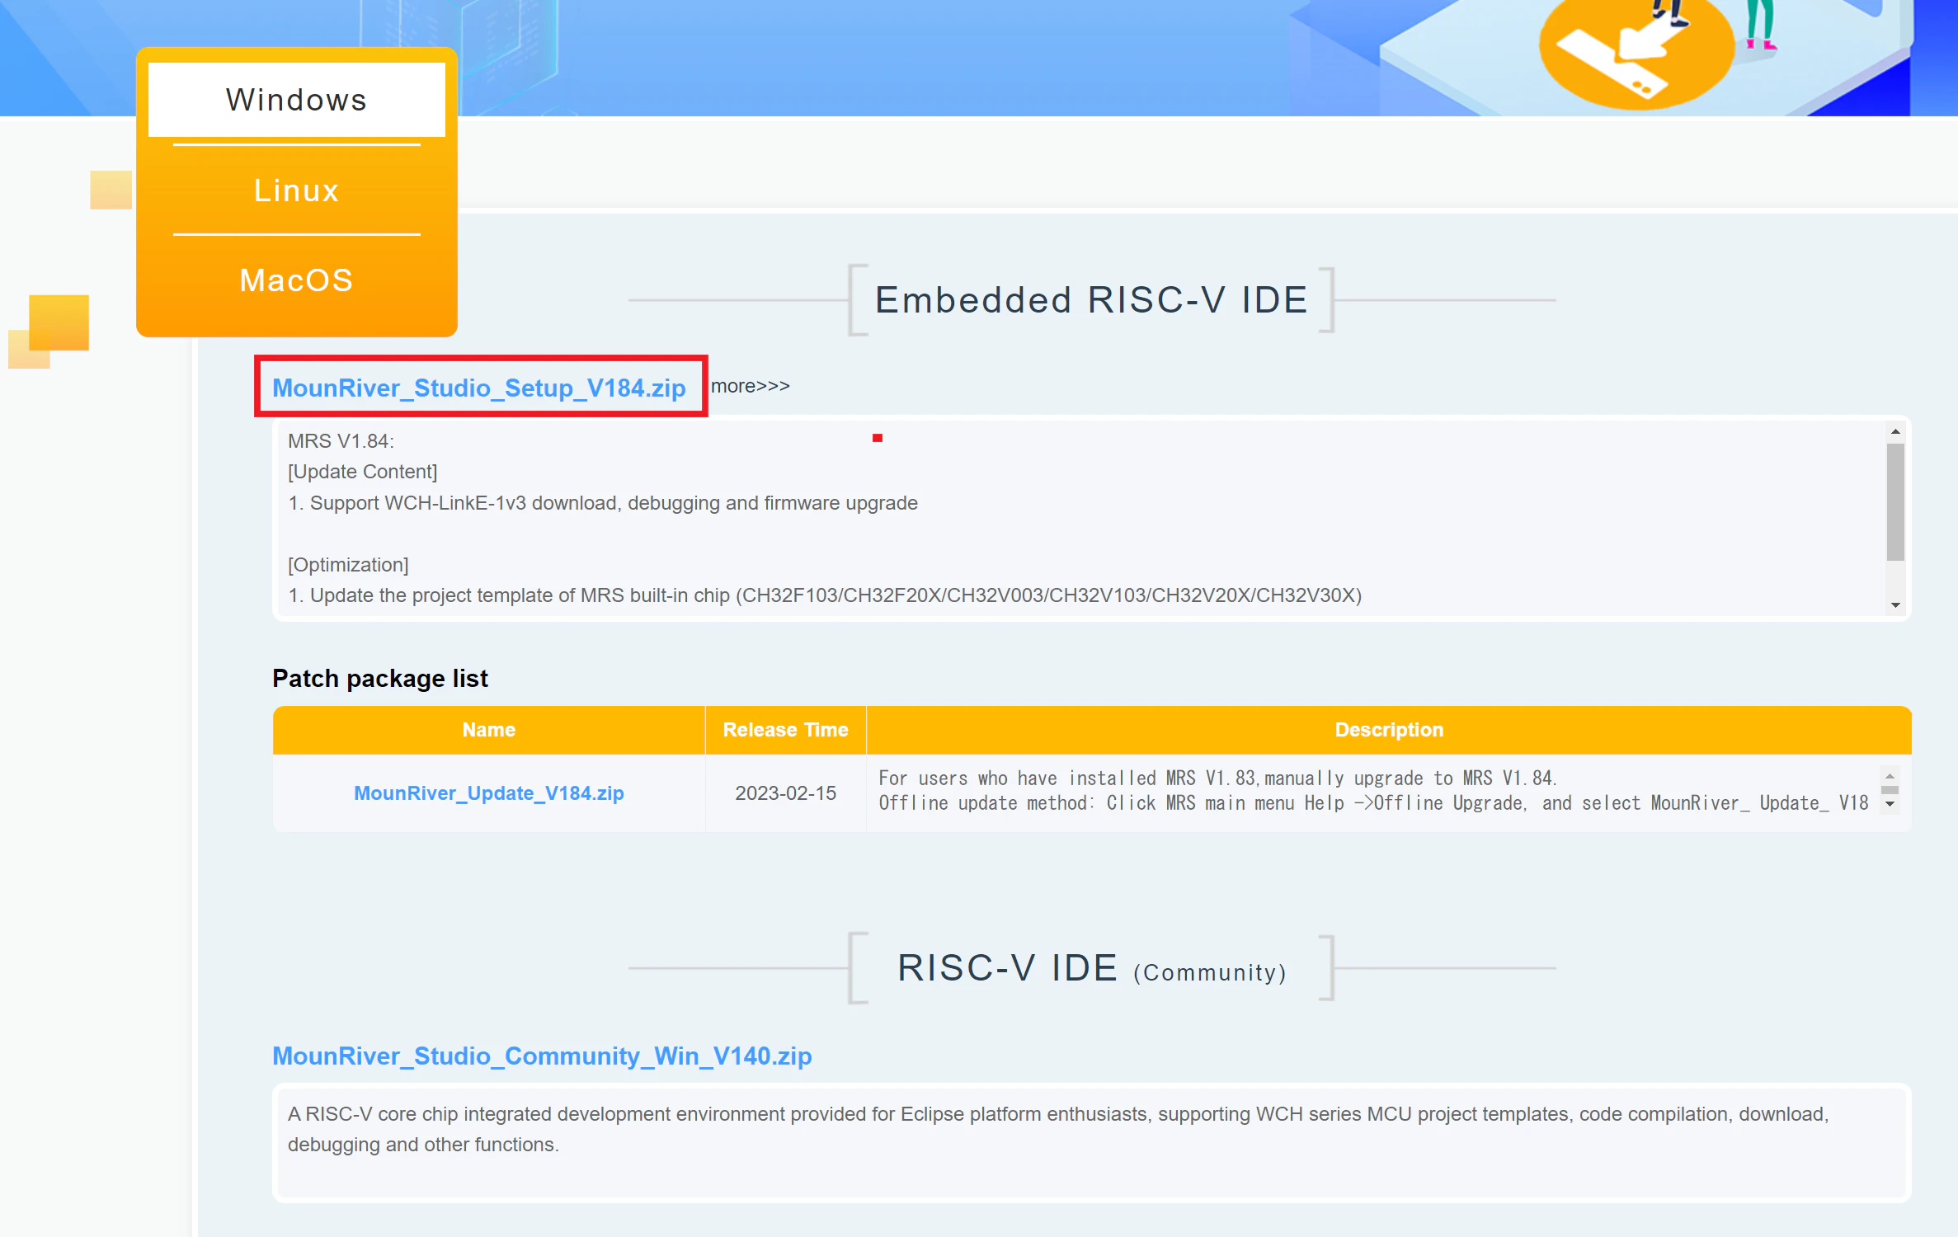This screenshot has height=1237, width=1958.
Task: Switch to the Linux tab
Action: (296, 190)
